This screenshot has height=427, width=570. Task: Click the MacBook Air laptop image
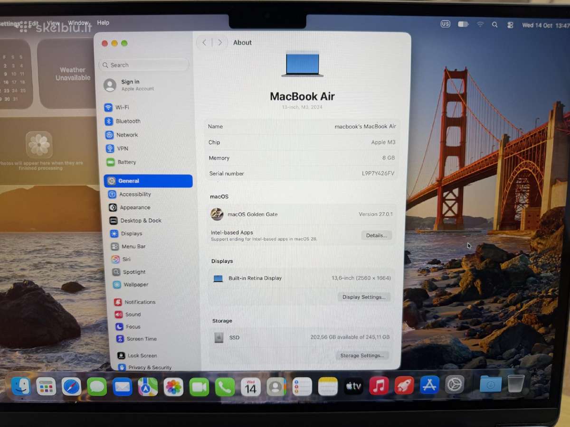point(303,64)
